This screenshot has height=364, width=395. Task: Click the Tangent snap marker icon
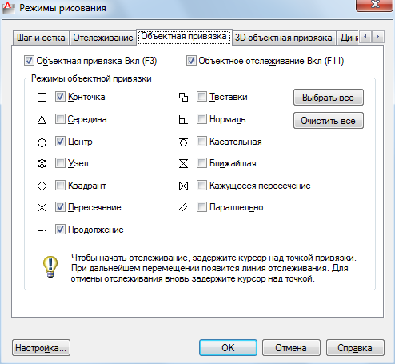point(183,142)
